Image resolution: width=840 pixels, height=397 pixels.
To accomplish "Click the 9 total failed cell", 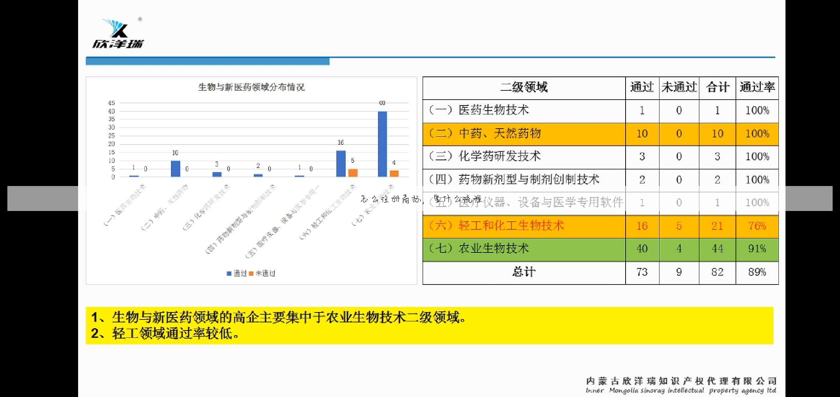I will point(679,272).
